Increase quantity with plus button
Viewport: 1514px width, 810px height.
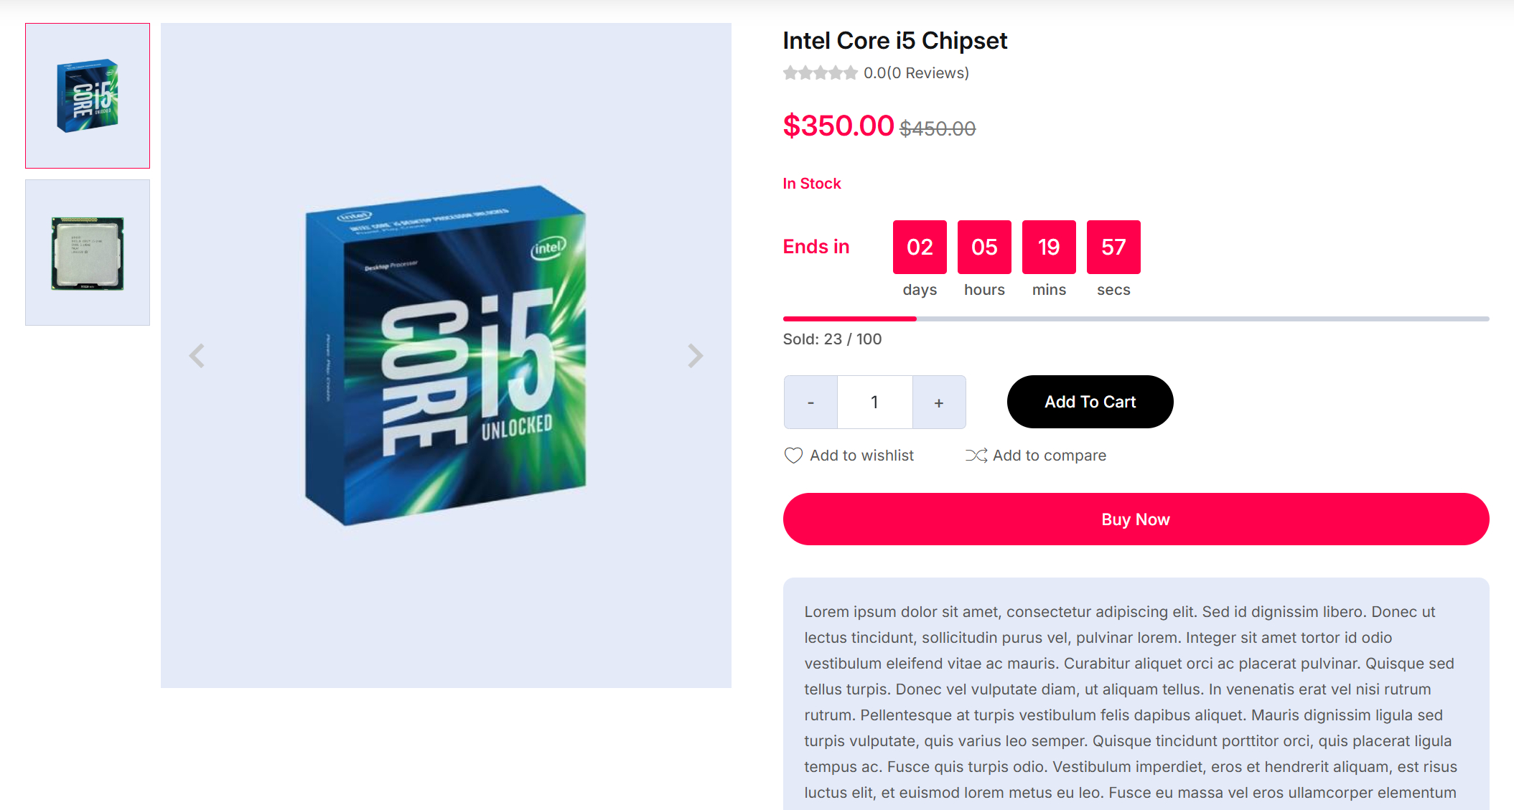coord(938,402)
